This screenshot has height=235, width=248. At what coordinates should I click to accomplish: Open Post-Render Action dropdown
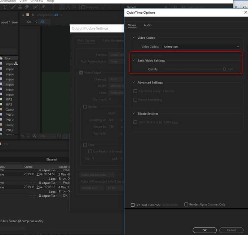116,61
